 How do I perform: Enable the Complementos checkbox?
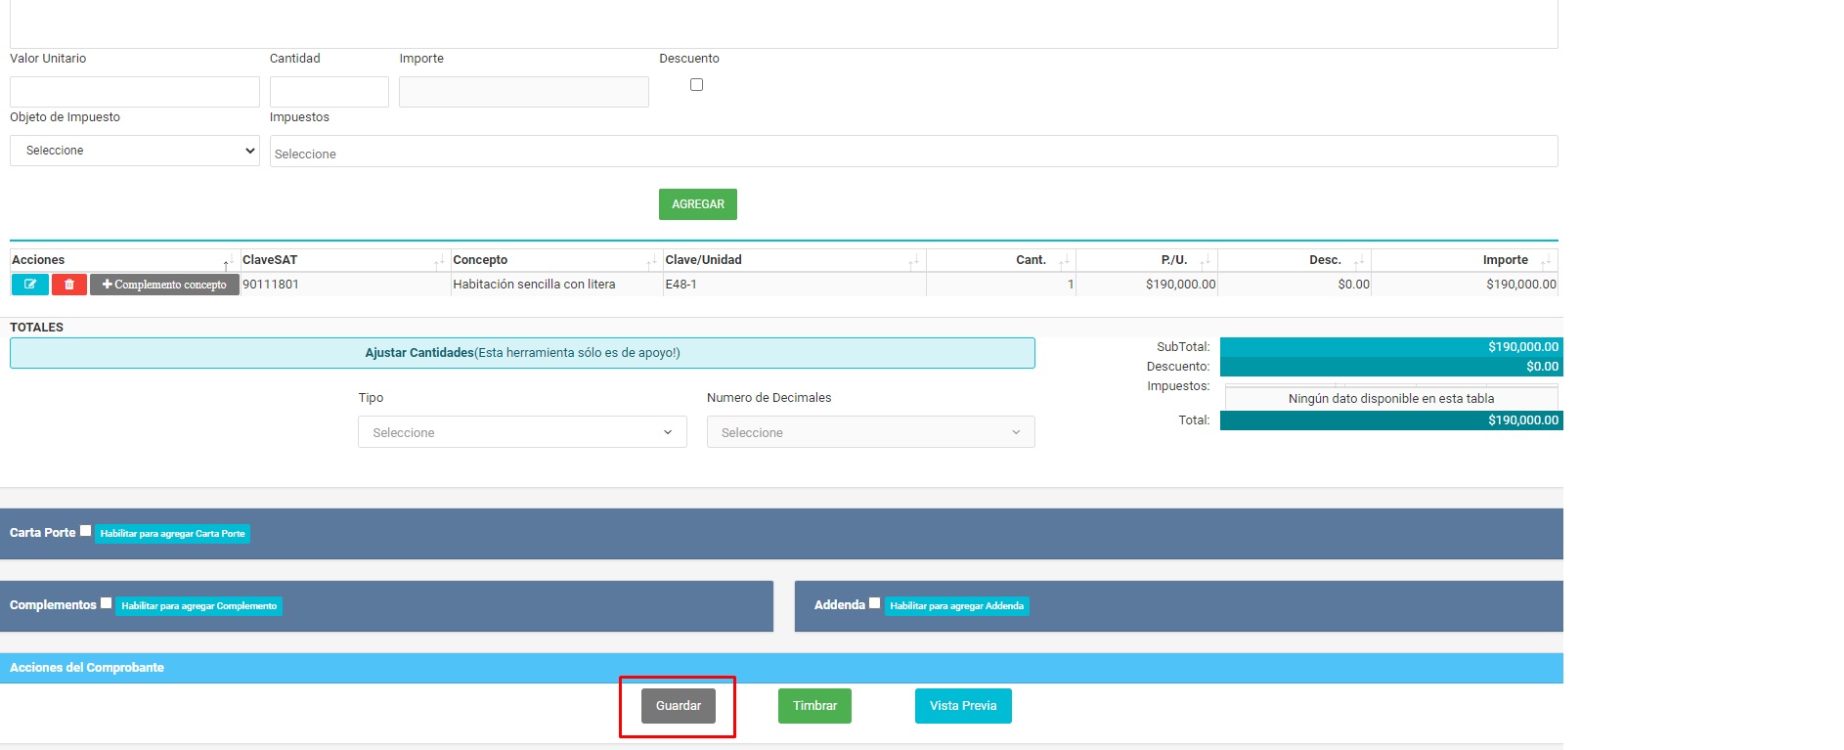click(107, 603)
